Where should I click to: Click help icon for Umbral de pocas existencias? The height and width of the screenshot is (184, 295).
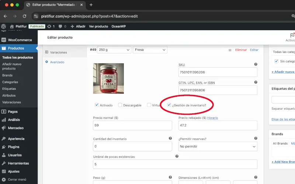[x=177, y=156]
